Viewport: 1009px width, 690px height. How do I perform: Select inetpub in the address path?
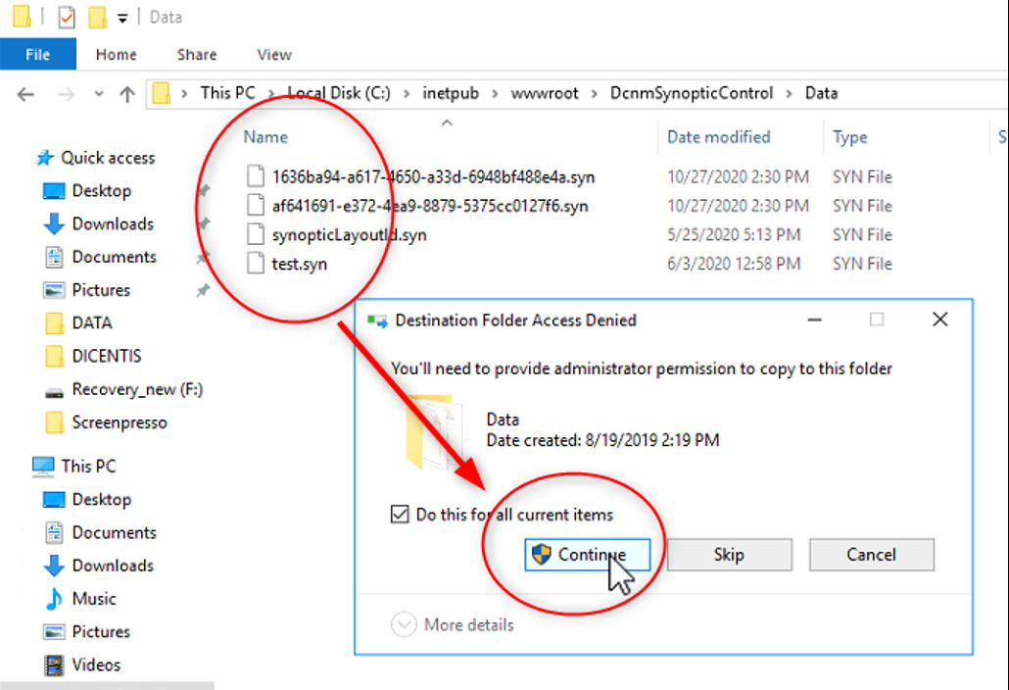click(451, 93)
